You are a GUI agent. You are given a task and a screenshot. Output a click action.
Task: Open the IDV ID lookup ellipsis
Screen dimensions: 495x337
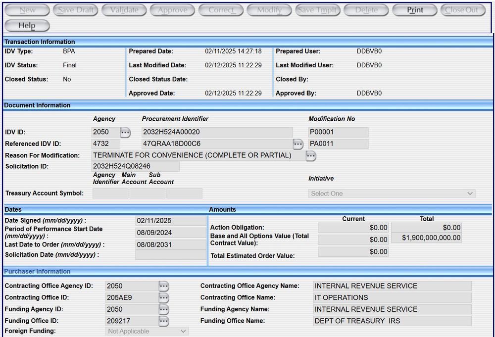pos(125,132)
